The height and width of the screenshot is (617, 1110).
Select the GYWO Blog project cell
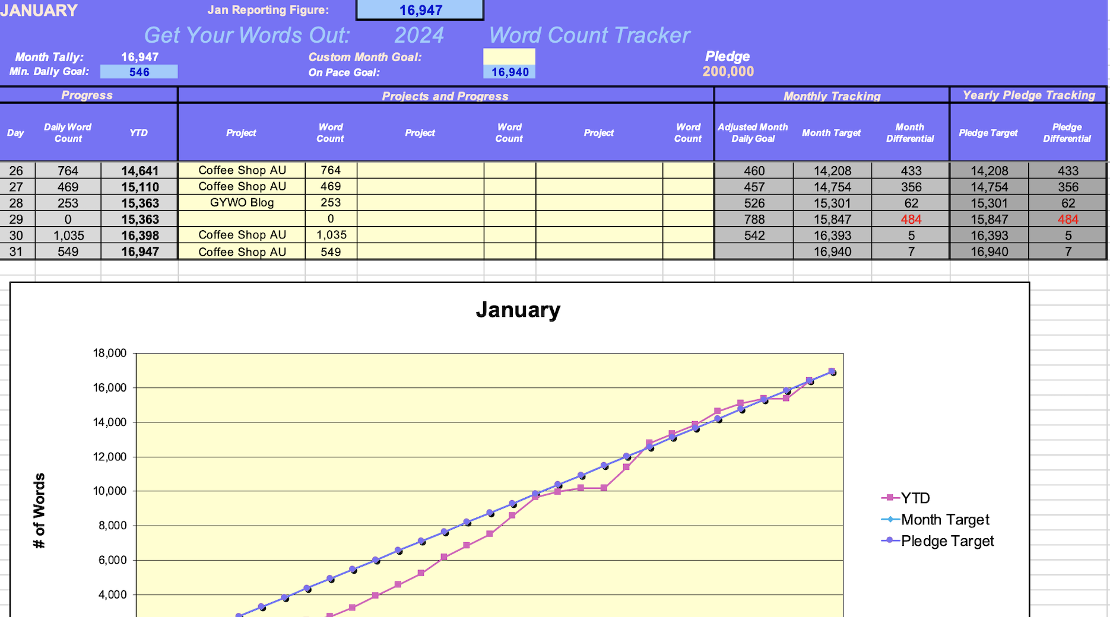[x=242, y=202]
